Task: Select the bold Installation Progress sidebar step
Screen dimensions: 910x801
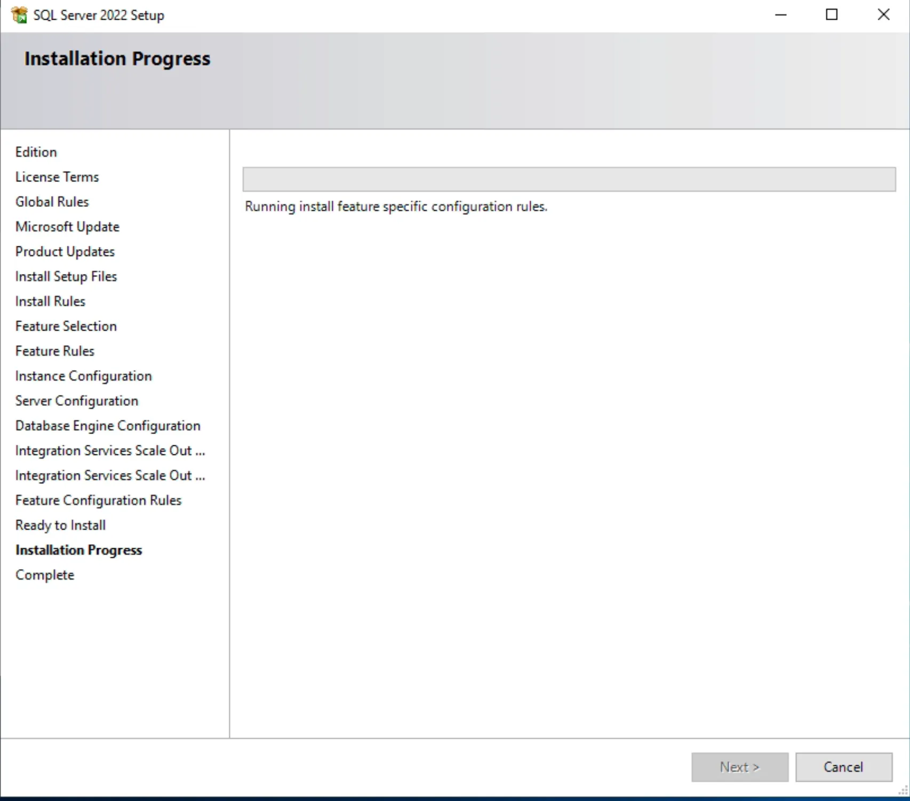Action: (x=79, y=550)
